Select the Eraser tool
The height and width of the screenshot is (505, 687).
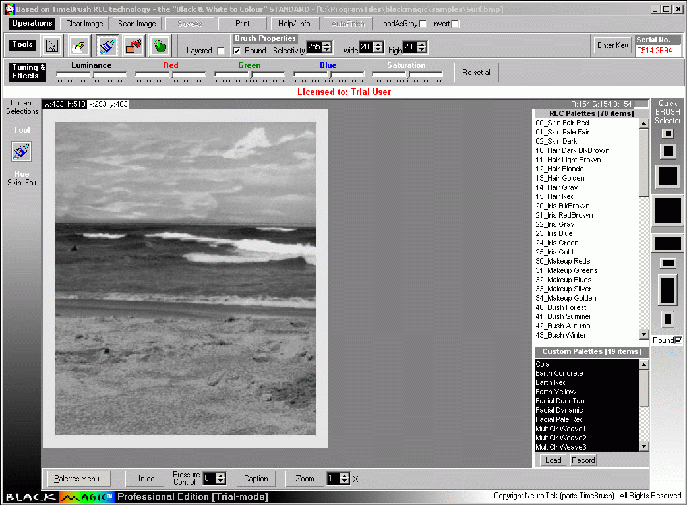click(x=79, y=45)
